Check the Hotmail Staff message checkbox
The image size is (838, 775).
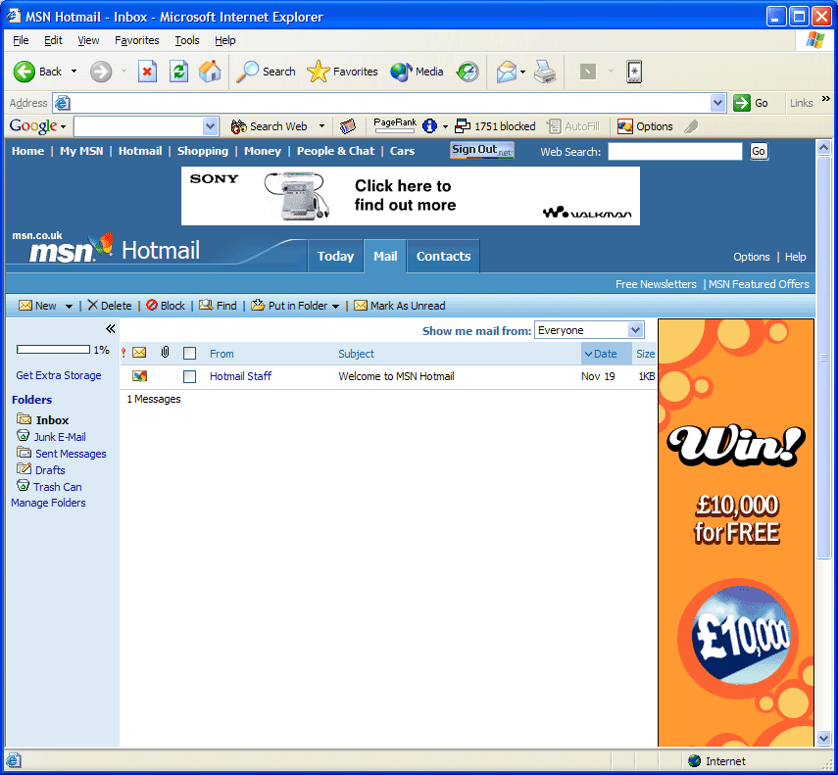(189, 376)
